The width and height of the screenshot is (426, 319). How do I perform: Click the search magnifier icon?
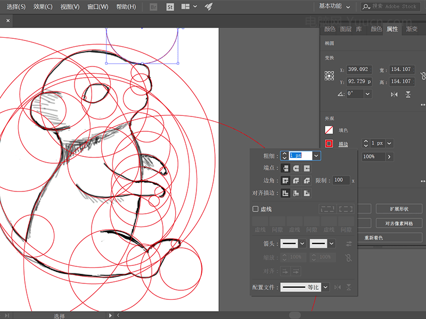366,6
